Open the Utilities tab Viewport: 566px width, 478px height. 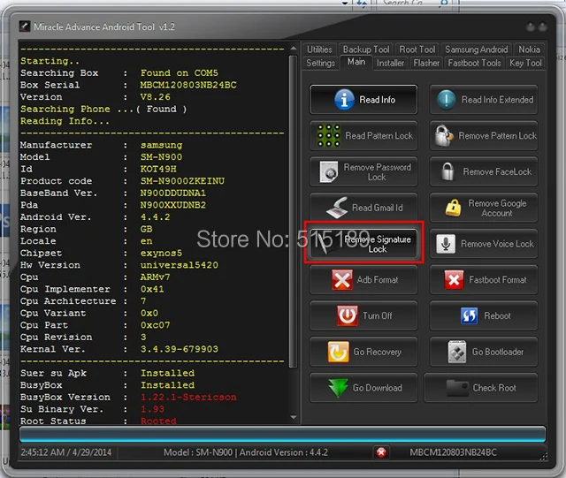point(319,49)
